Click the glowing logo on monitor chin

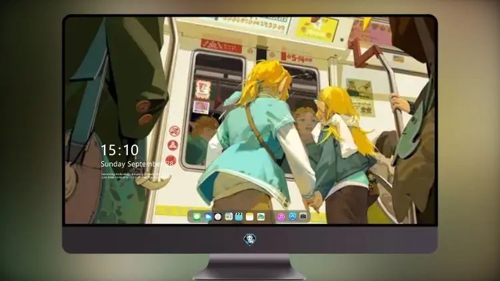(250, 239)
